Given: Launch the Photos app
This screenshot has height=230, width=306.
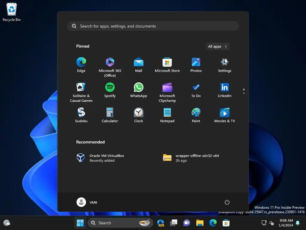Looking at the screenshot, I should click(196, 65).
